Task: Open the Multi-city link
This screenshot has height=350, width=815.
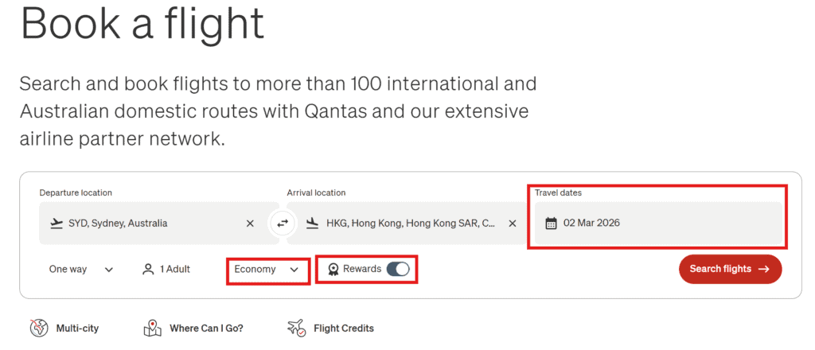Action: tap(77, 328)
